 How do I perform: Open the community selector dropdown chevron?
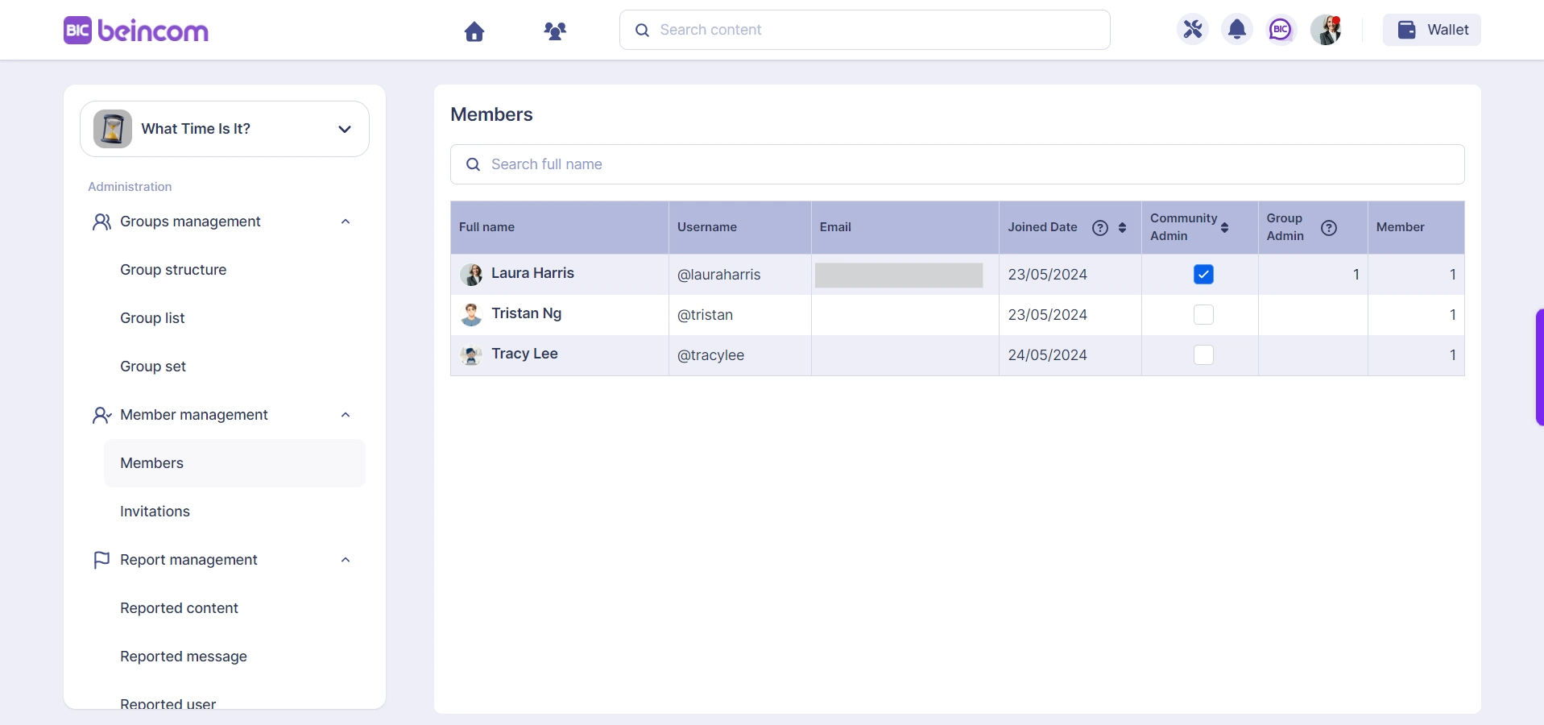(345, 129)
